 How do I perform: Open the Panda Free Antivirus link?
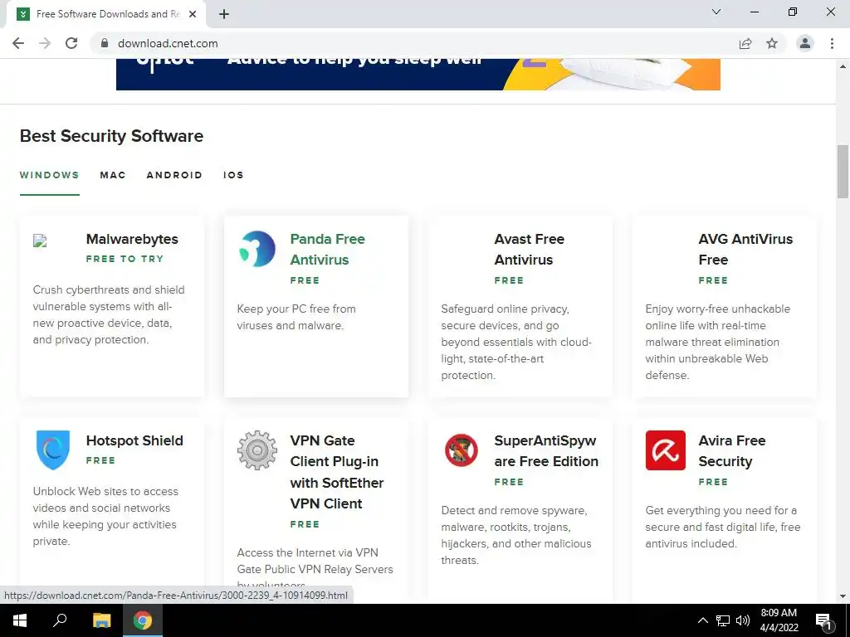click(327, 249)
